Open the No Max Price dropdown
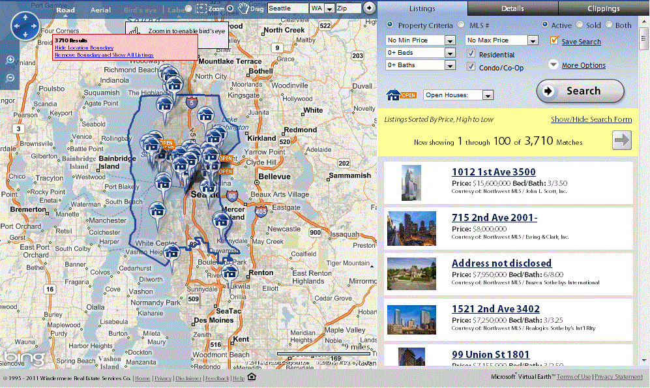 point(501,40)
